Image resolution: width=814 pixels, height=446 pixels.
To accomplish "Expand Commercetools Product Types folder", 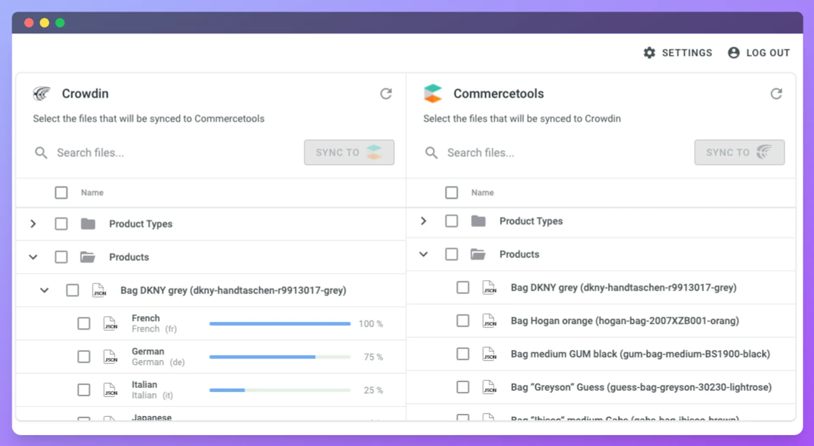I will coord(424,221).
